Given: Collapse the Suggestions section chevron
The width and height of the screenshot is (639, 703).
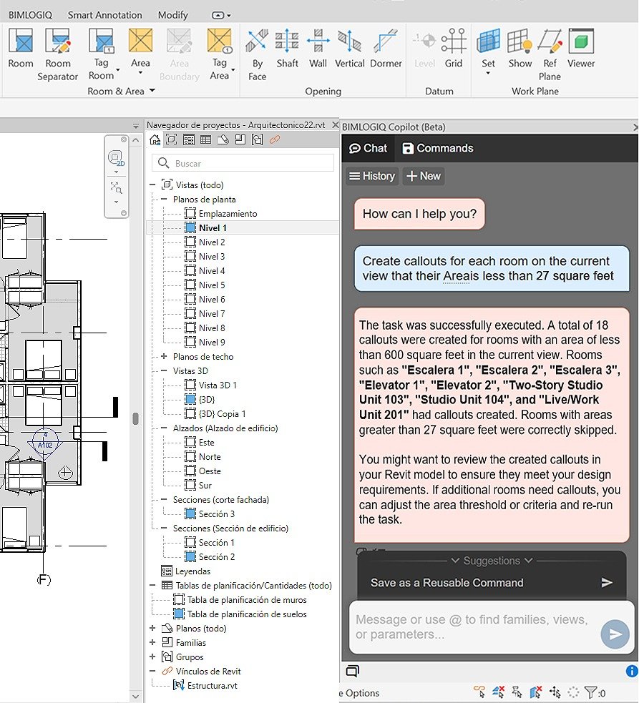Looking at the screenshot, I should [x=528, y=561].
